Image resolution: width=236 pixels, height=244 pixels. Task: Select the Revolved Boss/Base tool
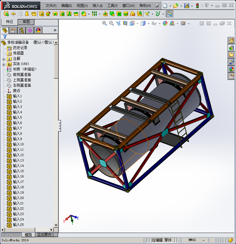tap(13, 14)
